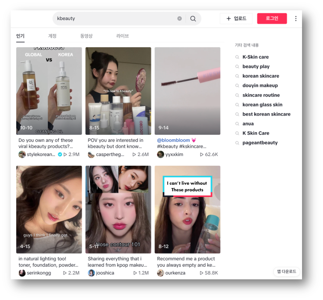Click the 58.8K play count on ourkenza video
The width and height of the screenshot is (323, 300).
click(x=209, y=273)
